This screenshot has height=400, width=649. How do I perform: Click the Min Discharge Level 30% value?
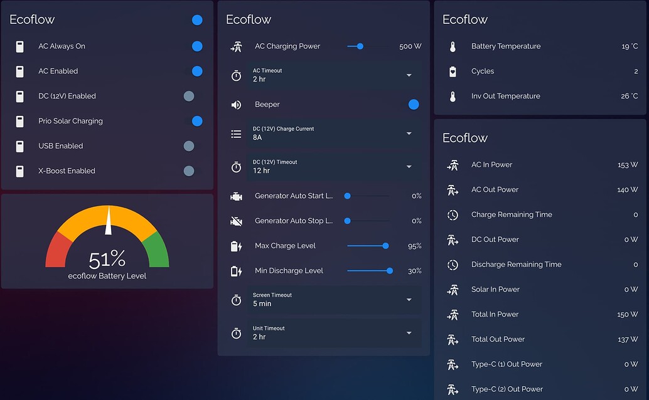click(x=415, y=271)
